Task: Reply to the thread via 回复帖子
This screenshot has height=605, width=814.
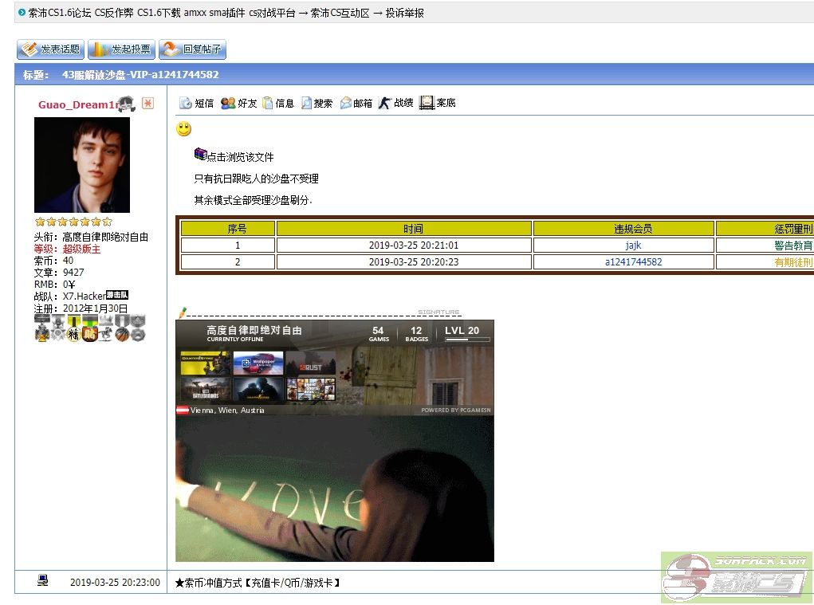Action: (192, 49)
